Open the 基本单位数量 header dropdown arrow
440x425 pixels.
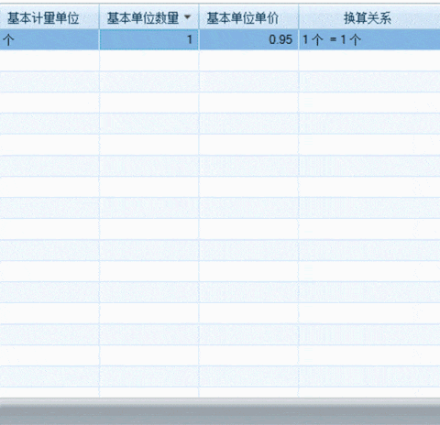pyautogui.click(x=188, y=17)
